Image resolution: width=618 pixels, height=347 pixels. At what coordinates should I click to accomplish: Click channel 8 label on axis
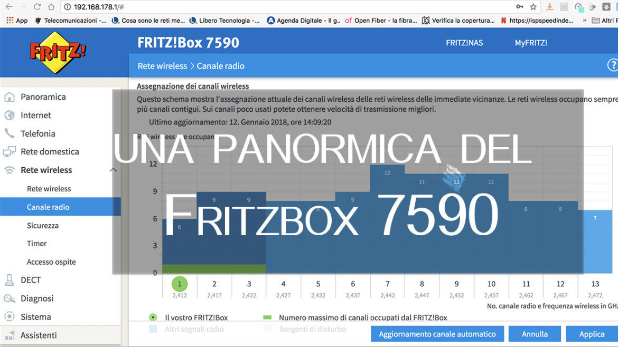tap(422, 284)
